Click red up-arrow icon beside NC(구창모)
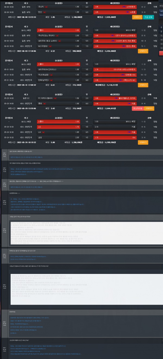163x359 pixels. point(50,46)
